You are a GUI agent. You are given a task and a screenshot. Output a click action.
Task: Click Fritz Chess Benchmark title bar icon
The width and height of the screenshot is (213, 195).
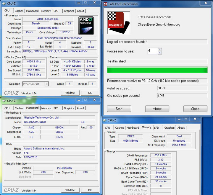coord(105,4)
